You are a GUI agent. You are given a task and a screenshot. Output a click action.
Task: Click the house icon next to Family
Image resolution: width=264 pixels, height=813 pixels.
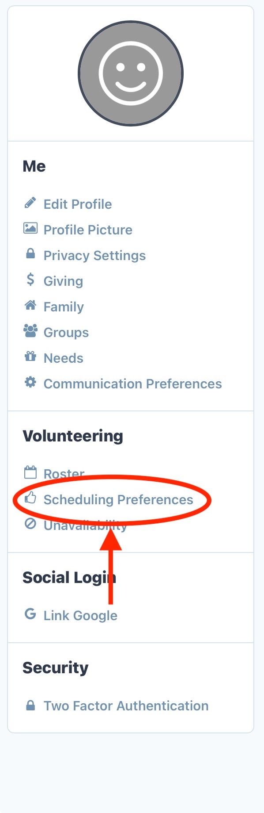[x=30, y=305]
